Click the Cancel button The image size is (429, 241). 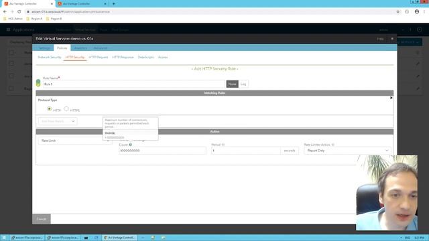pos(42,219)
